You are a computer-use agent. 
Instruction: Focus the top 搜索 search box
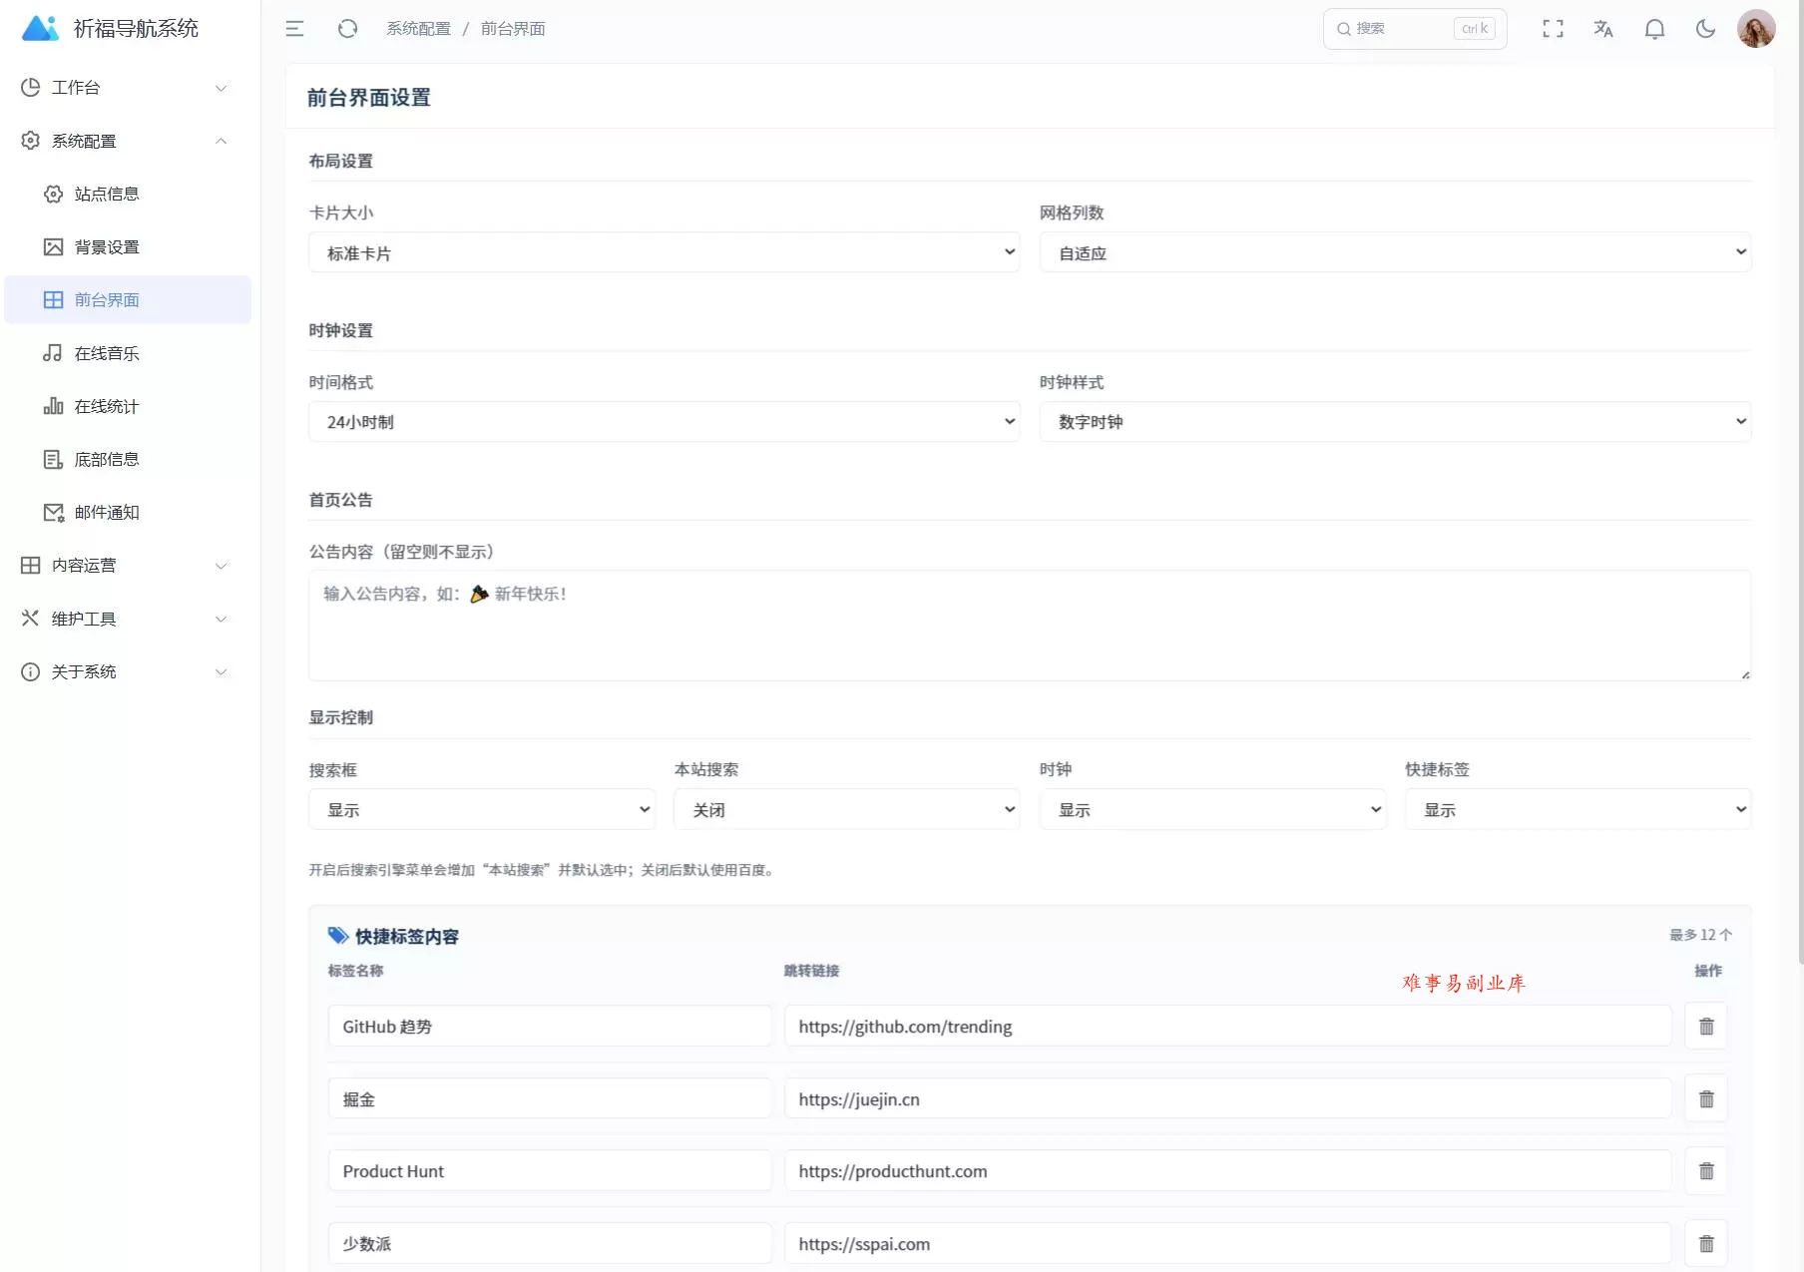pyautogui.click(x=1415, y=29)
